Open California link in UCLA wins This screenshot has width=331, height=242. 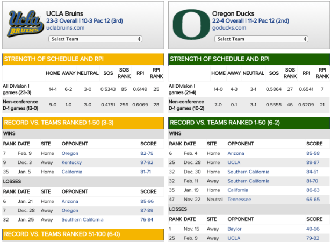[x=74, y=172]
